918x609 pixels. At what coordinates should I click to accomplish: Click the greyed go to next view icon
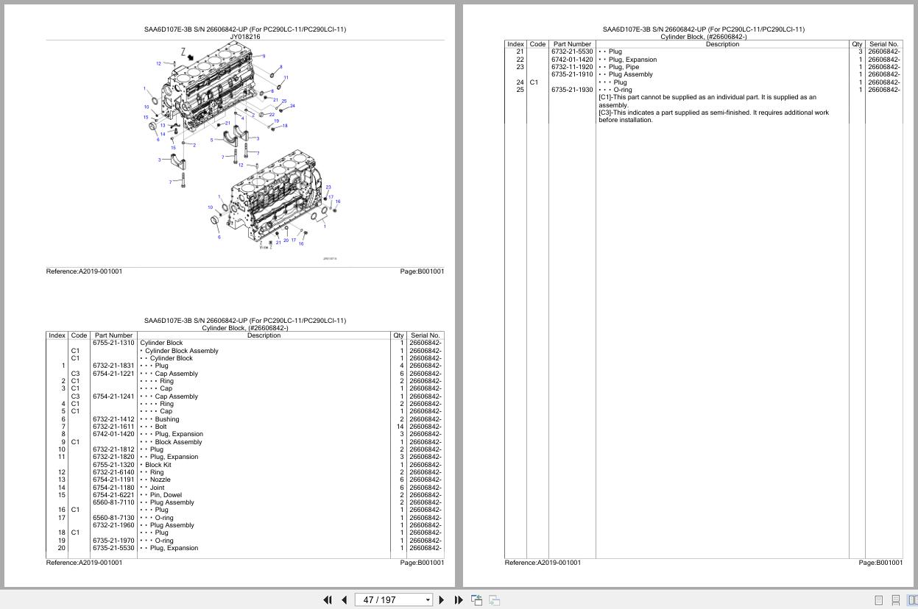pos(495,600)
